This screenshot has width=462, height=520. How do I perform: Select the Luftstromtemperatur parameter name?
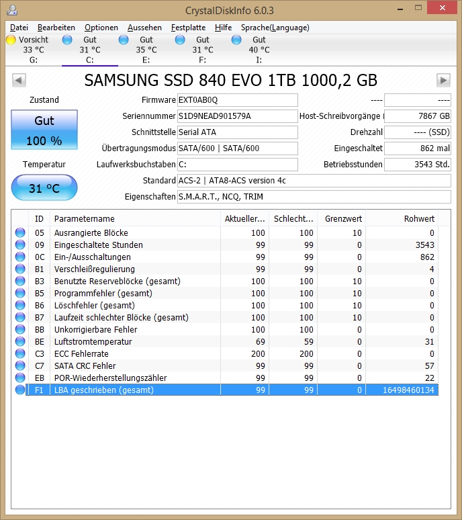coord(93,341)
